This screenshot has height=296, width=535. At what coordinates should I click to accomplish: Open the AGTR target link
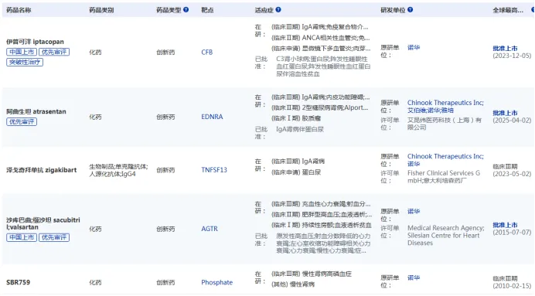[x=210, y=229]
